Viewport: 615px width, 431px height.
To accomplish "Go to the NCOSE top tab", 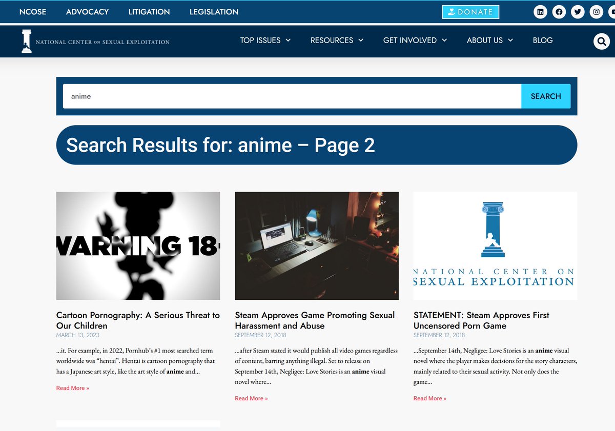I will coord(33,11).
